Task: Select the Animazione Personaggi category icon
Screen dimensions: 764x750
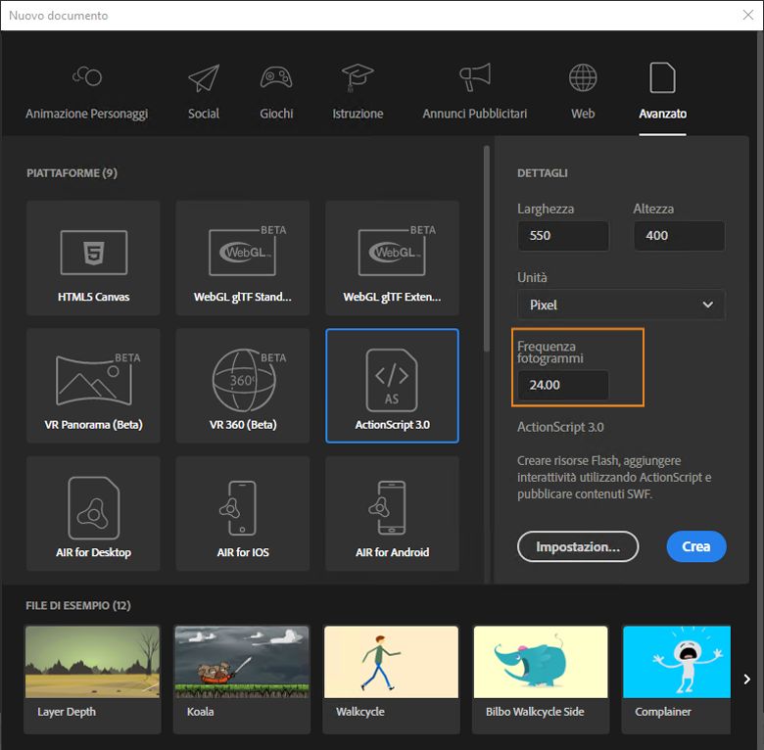Action: coord(87,76)
